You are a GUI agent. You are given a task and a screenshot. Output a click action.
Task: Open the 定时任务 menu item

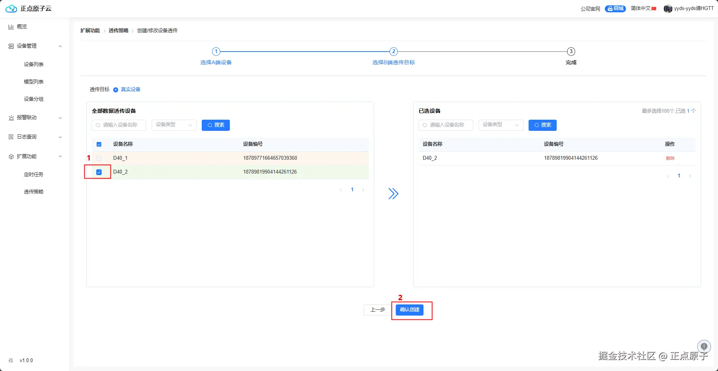[34, 174]
